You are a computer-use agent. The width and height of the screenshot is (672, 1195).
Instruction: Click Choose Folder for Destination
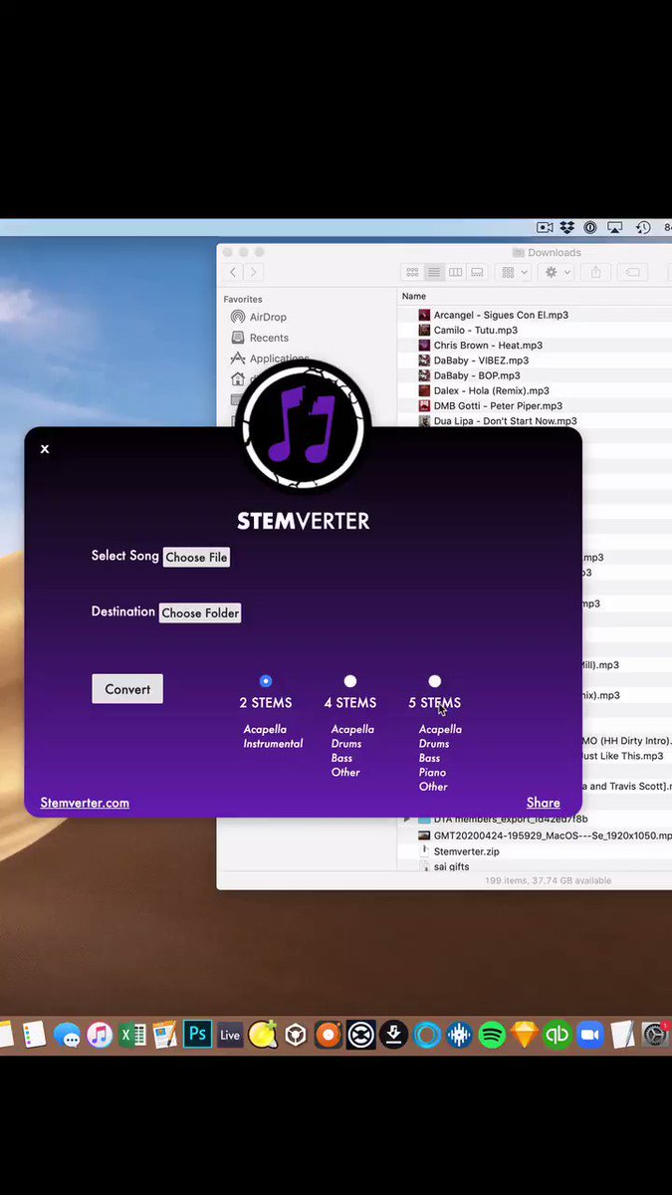pos(200,613)
